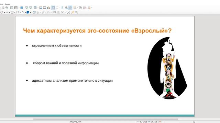Image resolution: width=220 pixels, height=123 pixels.
Task: Expand the Callouts dropdown arrow
Action: (x=20, y=13)
